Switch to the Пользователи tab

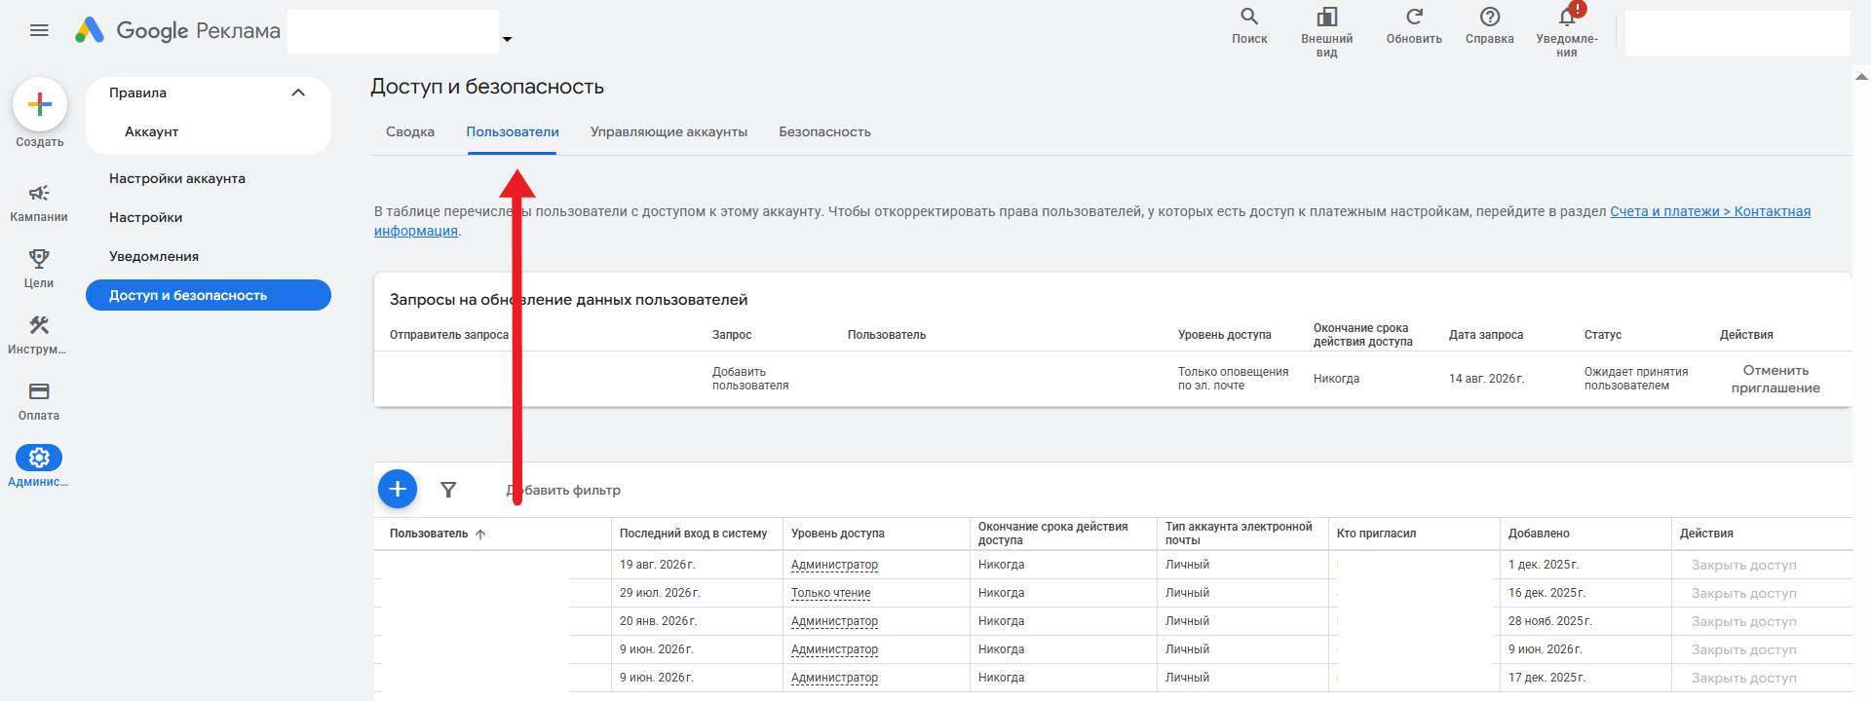point(513,131)
